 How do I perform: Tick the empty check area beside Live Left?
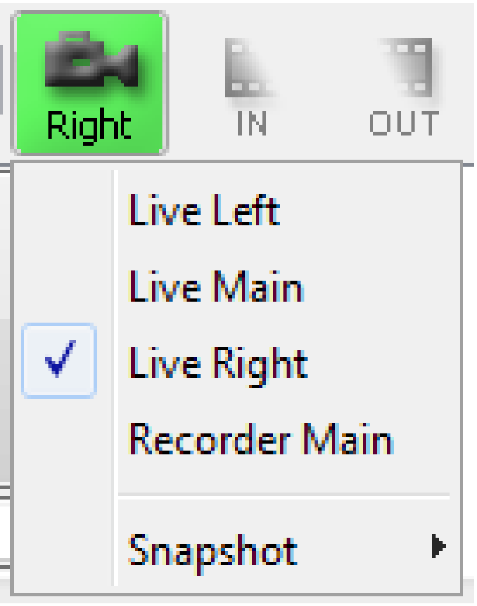[x=59, y=210]
